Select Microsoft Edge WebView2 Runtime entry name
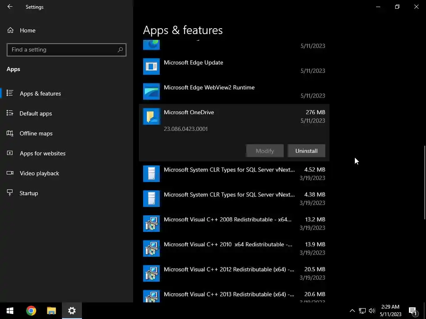The image size is (426, 319). tap(209, 87)
